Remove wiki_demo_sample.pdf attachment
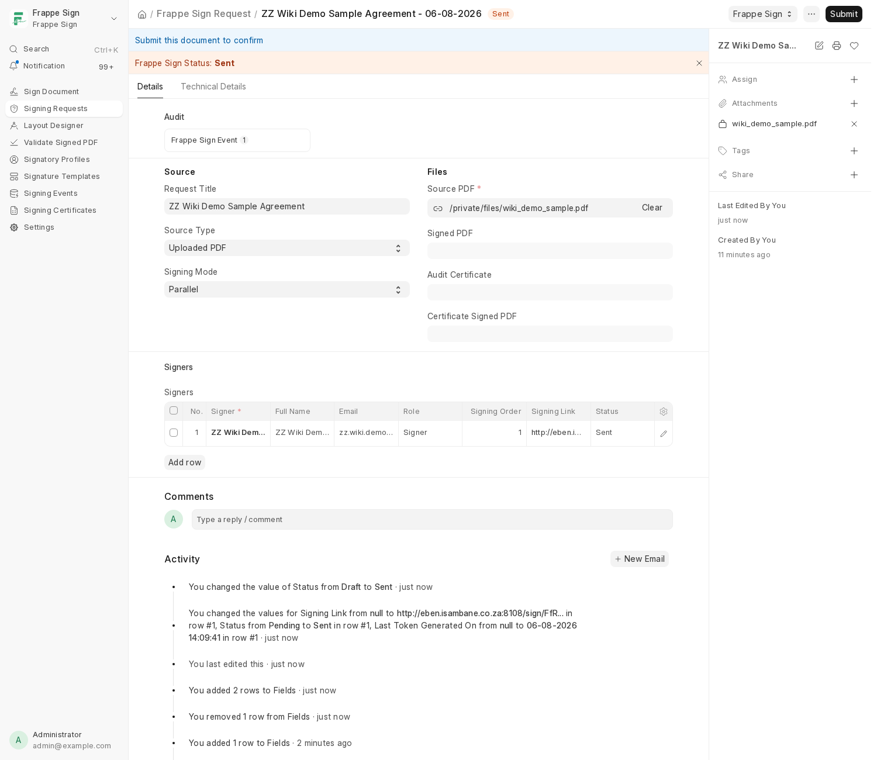 [x=854, y=124]
